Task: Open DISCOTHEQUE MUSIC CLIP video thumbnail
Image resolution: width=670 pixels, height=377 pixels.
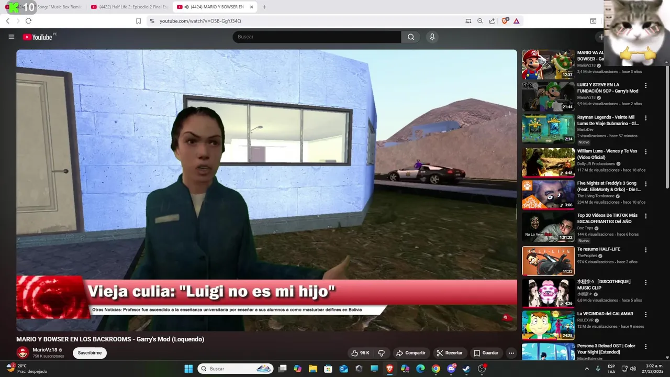Action: [548, 292]
